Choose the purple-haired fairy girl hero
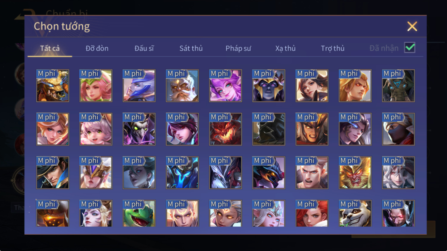447x251 pixels. click(225, 86)
